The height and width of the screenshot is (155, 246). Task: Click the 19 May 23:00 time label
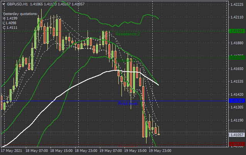(x=160, y=151)
